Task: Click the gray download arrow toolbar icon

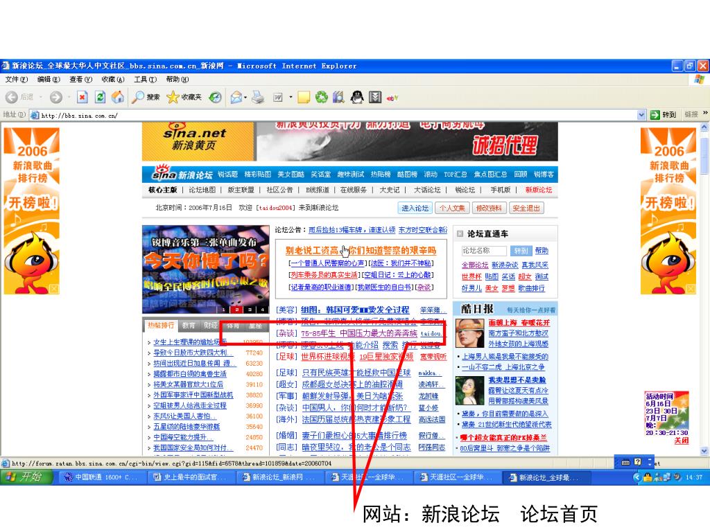Action: [375, 97]
